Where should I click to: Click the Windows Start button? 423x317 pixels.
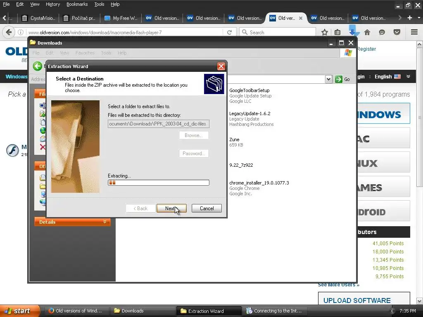19,311
